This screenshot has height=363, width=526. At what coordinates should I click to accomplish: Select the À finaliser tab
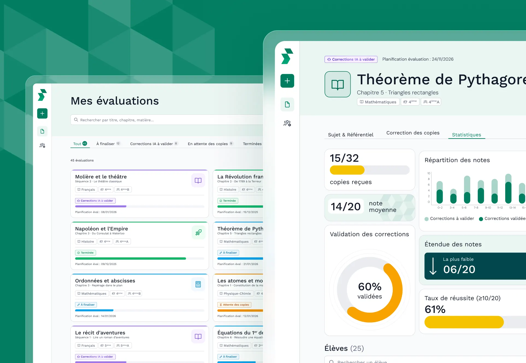(x=108, y=144)
